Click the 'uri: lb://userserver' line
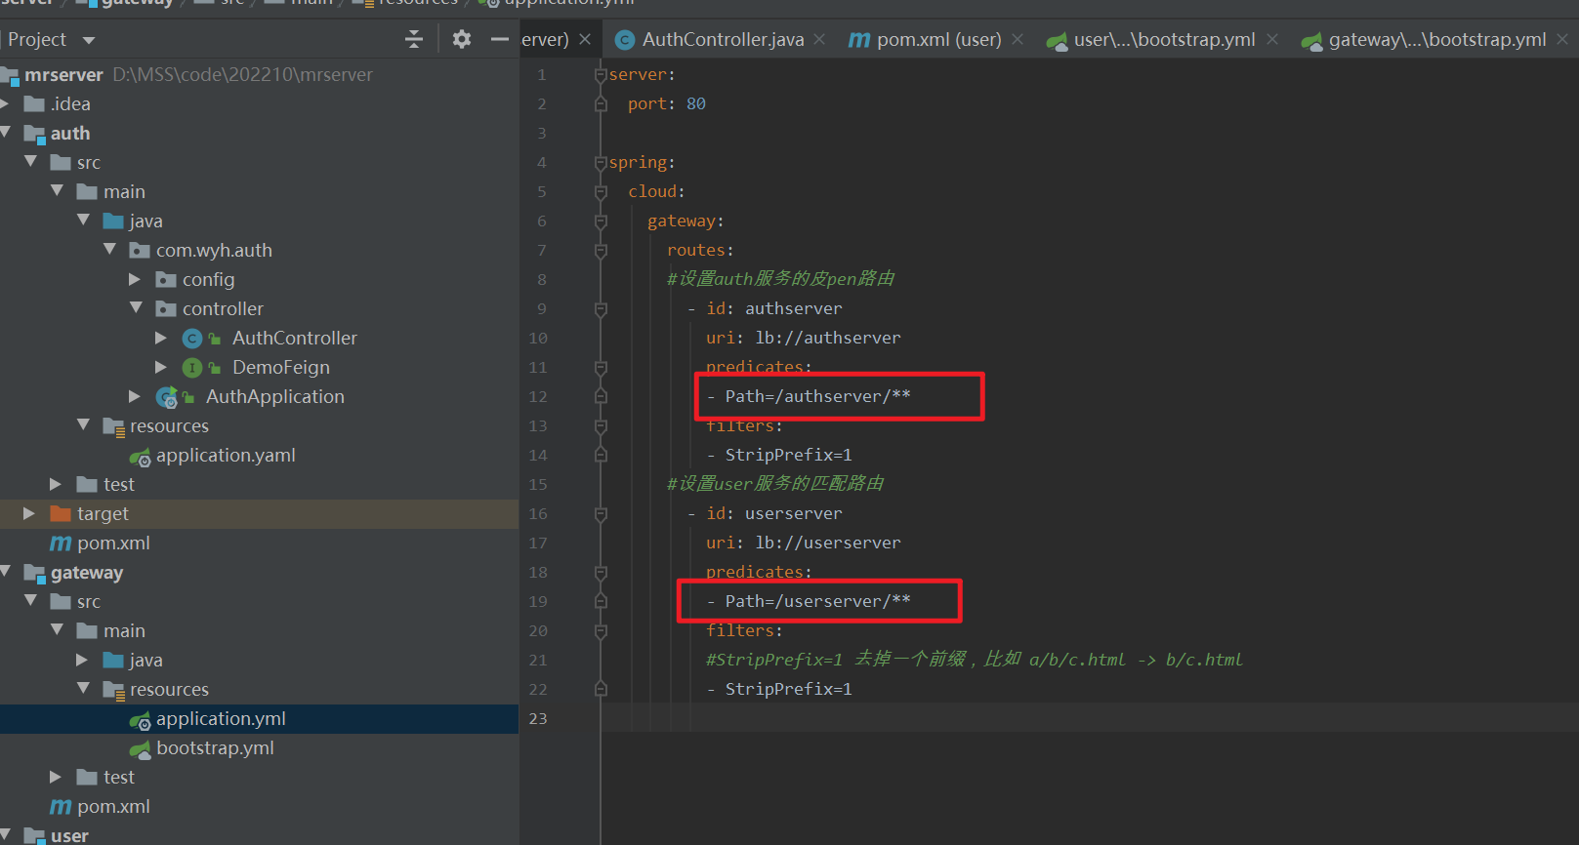The width and height of the screenshot is (1579, 845). click(804, 543)
